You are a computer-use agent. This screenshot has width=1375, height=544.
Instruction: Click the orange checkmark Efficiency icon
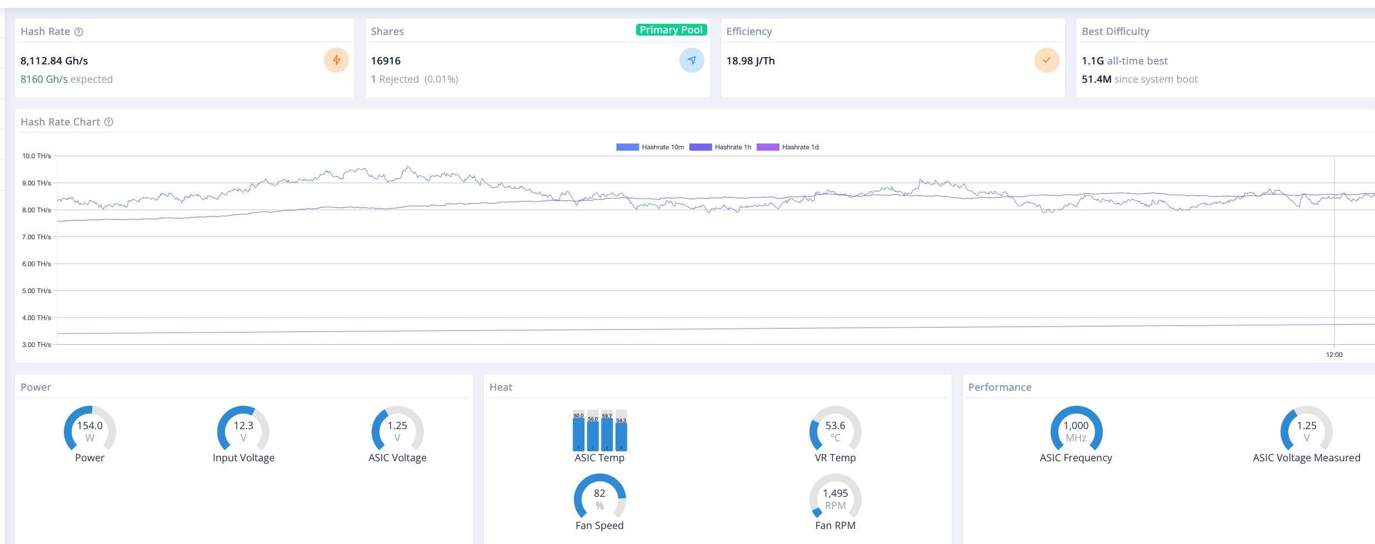[x=1046, y=61]
